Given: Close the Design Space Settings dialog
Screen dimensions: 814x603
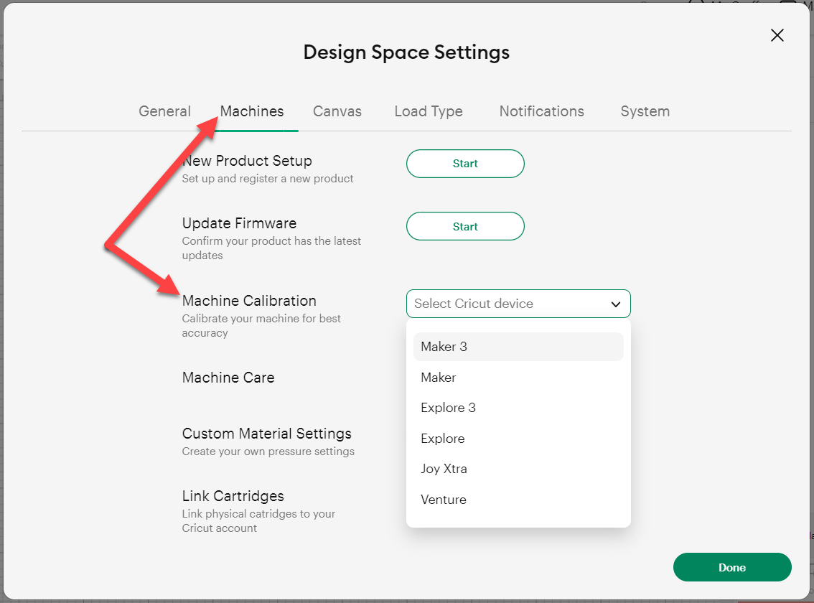Looking at the screenshot, I should click(x=777, y=34).
